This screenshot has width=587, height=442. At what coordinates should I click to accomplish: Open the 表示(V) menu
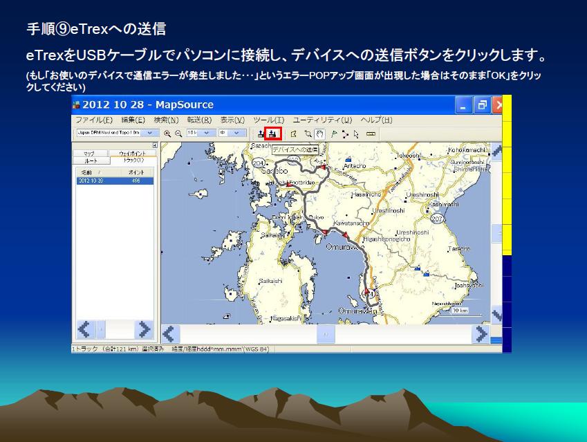tap(232, 120)
